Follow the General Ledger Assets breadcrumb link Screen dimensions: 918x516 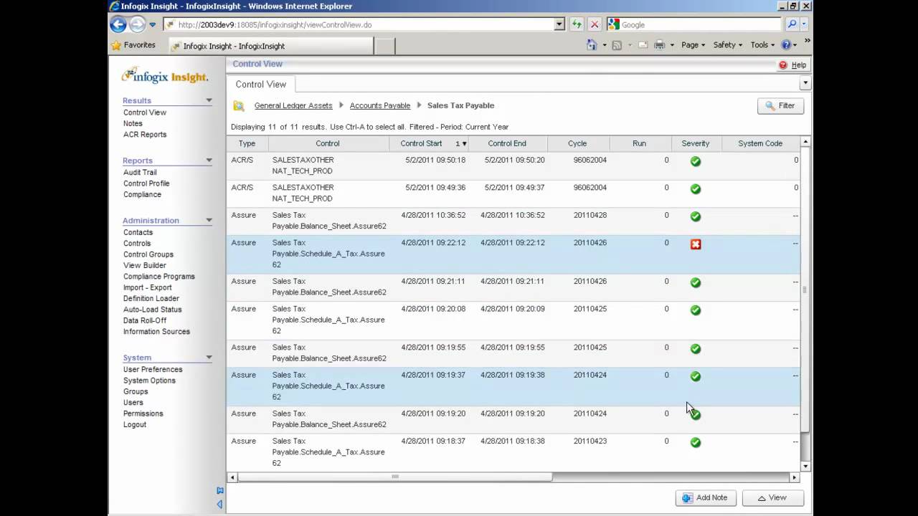(293, 106)
